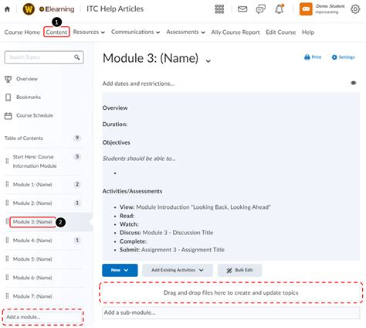Open module Settings gear link

(x=343, y=57)
